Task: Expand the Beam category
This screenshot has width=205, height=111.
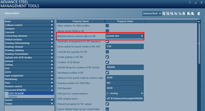Action: tap(29, 21)
